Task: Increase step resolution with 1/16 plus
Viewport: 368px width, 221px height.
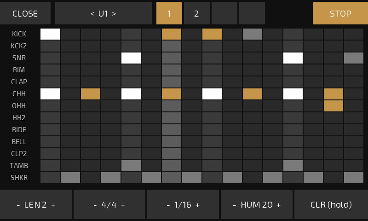Action: (x=198, y=205)
